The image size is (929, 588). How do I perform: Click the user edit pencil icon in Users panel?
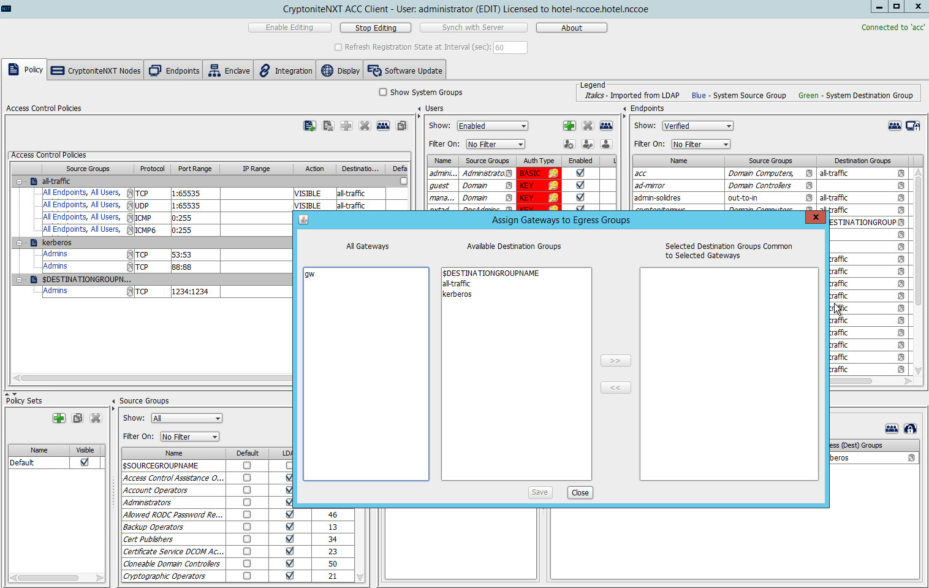[588, 144]
